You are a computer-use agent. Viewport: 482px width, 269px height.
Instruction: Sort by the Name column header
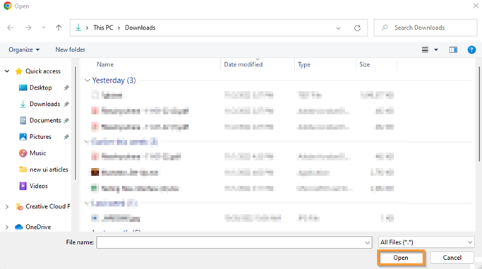105,64
